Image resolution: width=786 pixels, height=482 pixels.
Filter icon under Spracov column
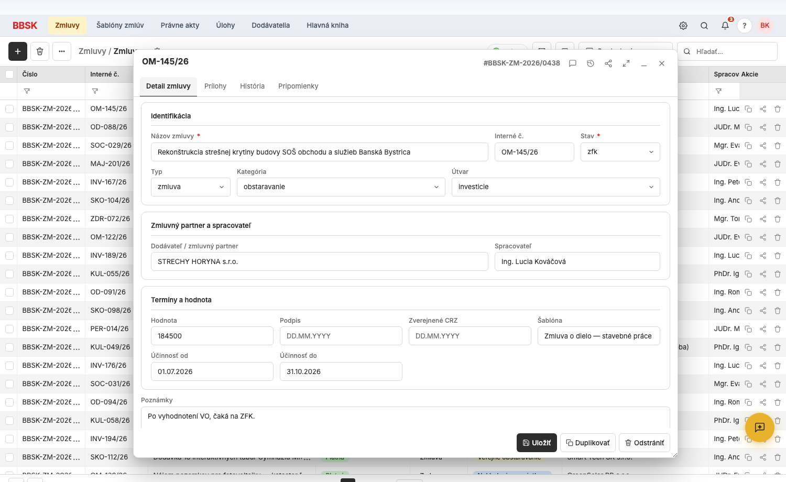tap(718, 91)
